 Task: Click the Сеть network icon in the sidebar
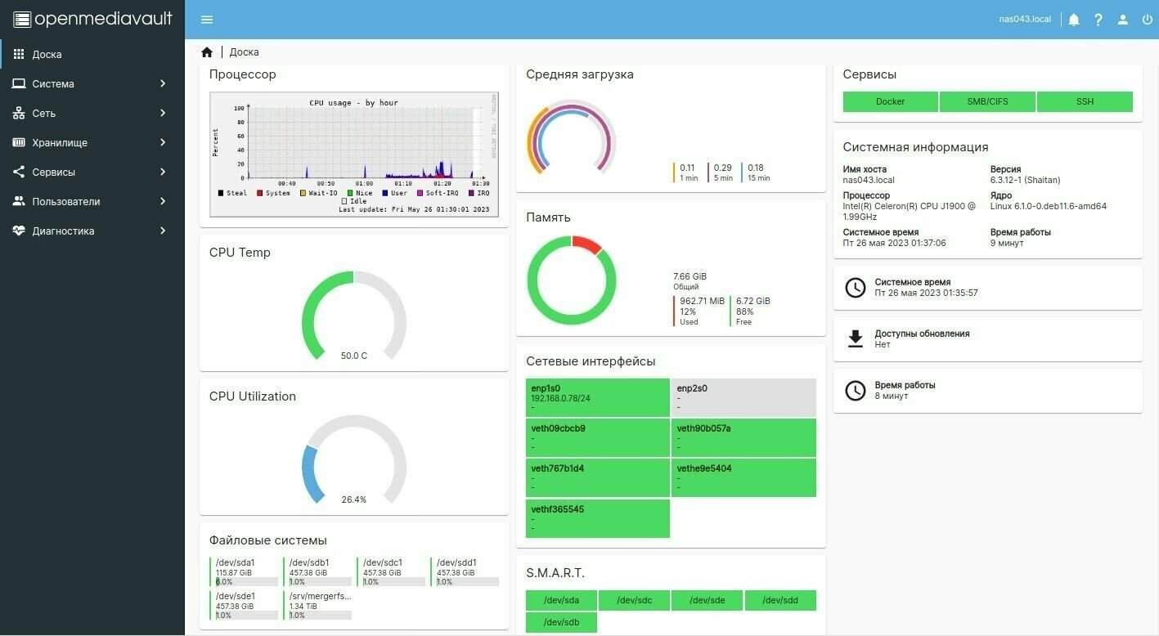19,113
